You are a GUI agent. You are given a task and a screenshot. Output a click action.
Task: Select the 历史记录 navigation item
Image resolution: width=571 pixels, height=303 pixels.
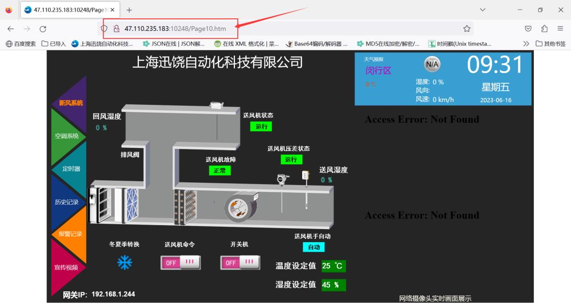(x=67, y=202)
